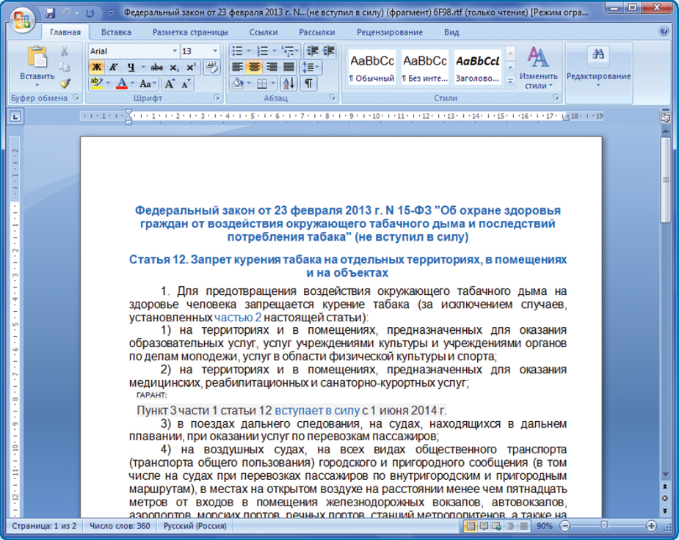
Task: Click 'Число слов: 360' in status bar
Action: click(x=119, y=526)
